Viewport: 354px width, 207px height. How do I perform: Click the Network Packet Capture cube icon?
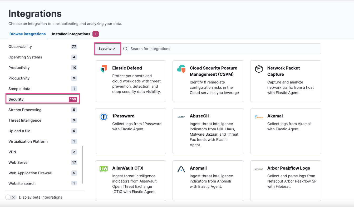tap(259, 69)
